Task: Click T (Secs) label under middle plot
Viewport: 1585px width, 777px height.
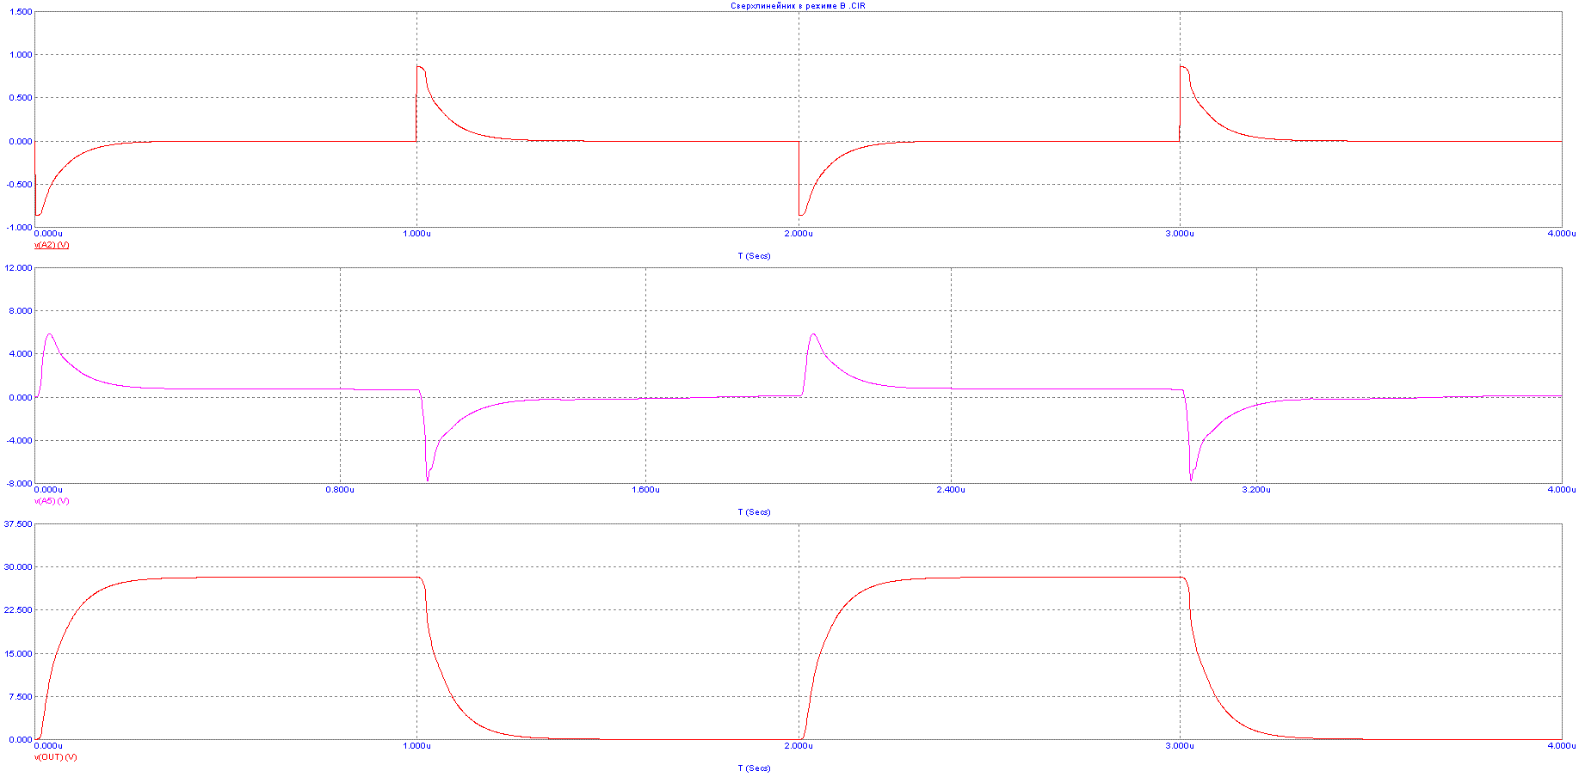Action: coord(754,512)
